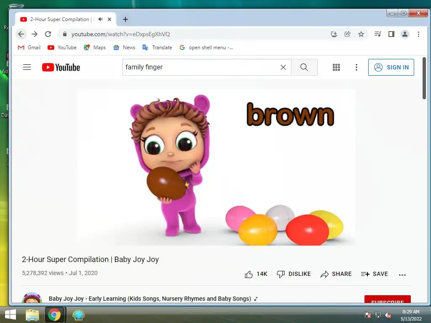Open the media control icon in Chrome toolbar
This screenshot has width=431, height=323.
pyautogui.click(x=378, y=34)
